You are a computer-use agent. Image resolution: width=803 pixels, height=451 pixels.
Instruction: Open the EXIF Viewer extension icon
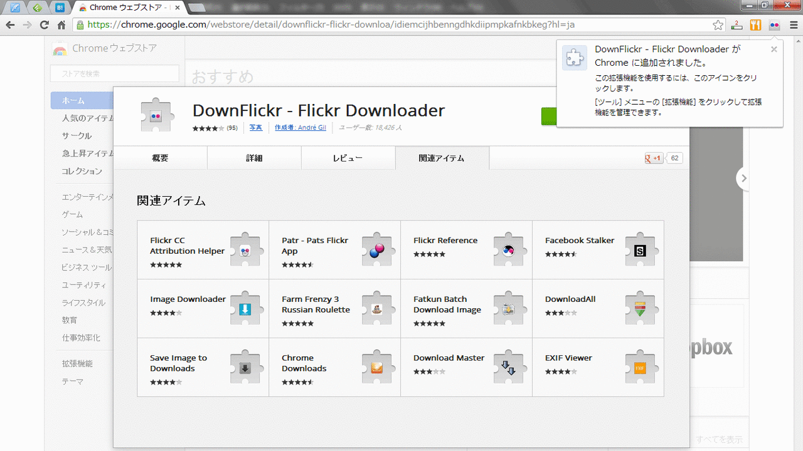(641, 367)
